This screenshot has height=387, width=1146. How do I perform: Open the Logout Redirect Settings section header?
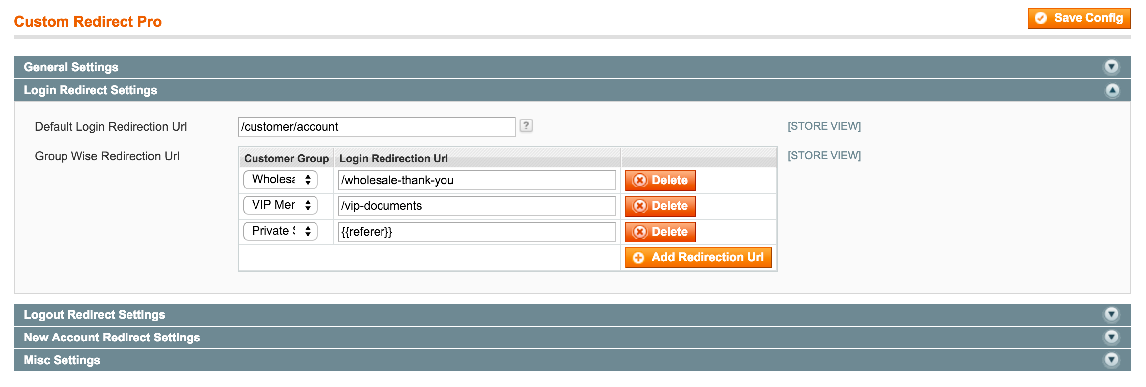click(573, 315)
